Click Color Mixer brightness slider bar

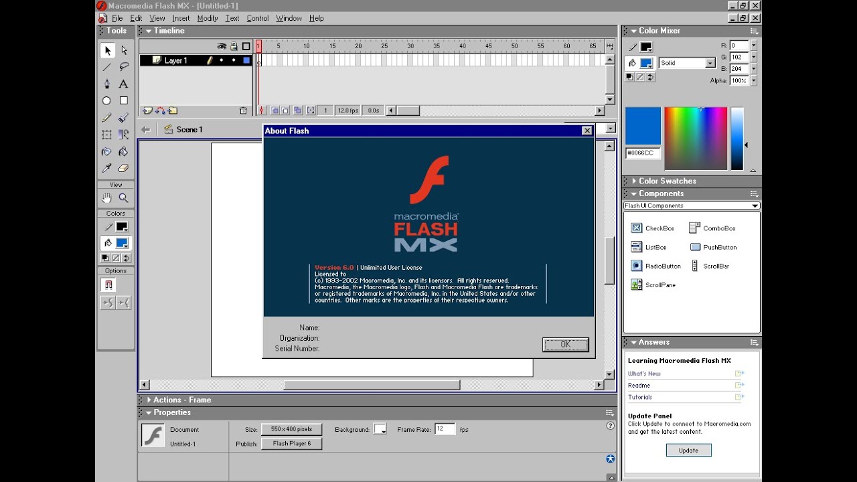pos(737,139)
